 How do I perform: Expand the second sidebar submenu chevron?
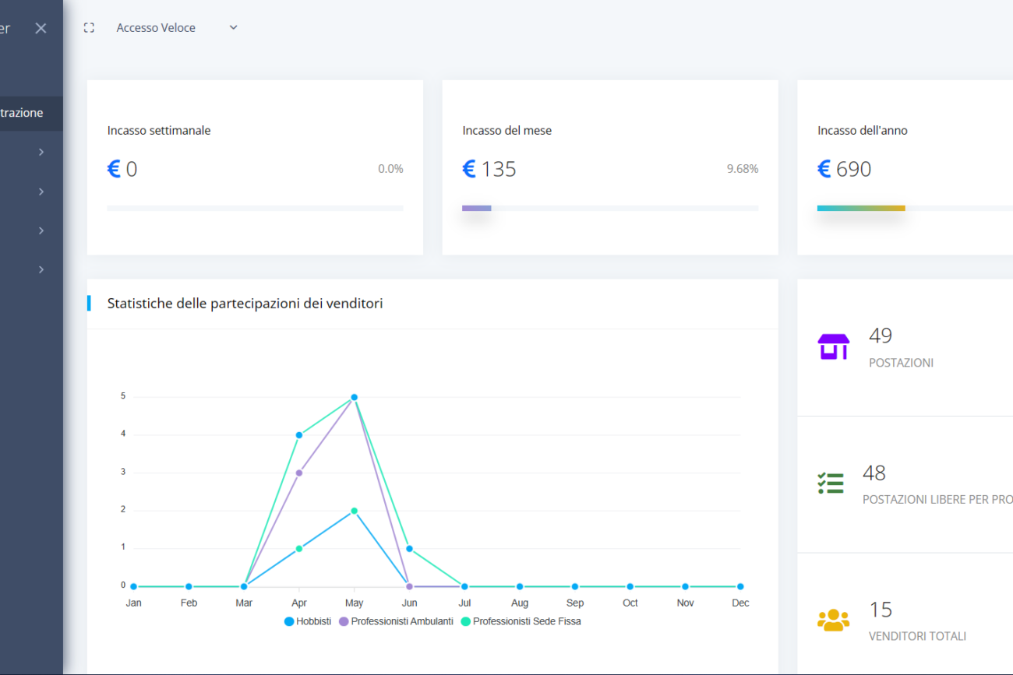[41, 192]
